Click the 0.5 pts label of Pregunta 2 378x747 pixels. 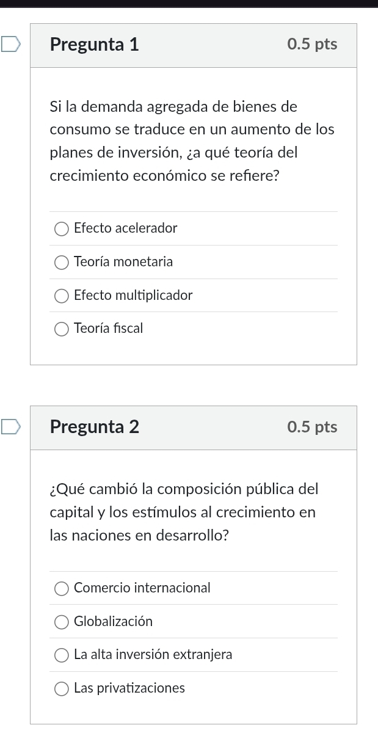pos(311,427)
